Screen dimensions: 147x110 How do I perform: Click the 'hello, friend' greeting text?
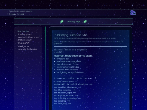(x=17, y=14)
